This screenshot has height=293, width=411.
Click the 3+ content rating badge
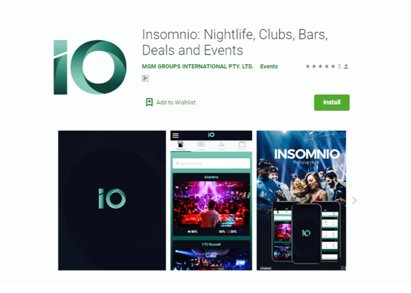pos(145,78)
